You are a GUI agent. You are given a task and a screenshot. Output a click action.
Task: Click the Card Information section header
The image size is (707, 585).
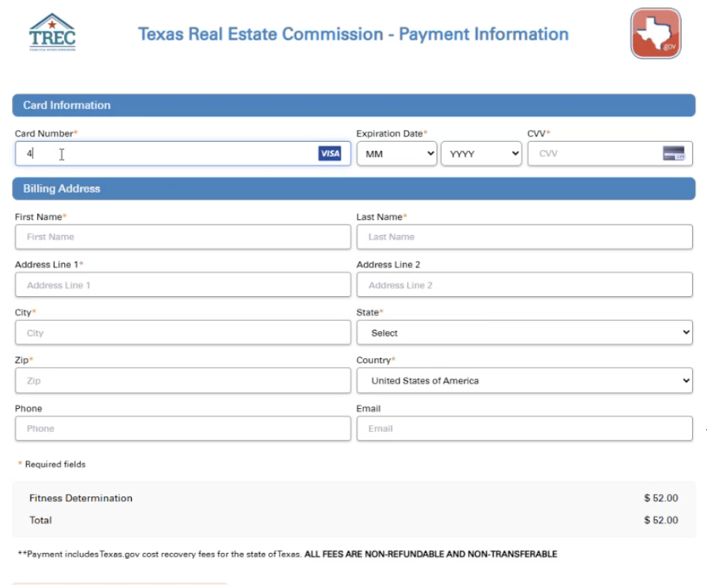click(353, 105)
